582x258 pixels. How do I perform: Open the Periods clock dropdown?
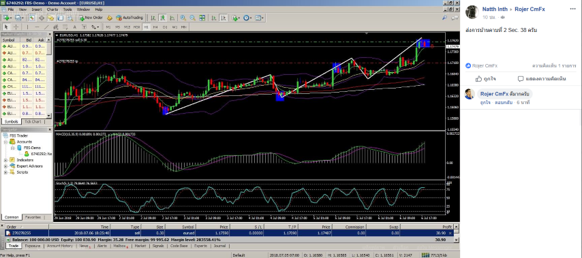[x=247, y=18]
